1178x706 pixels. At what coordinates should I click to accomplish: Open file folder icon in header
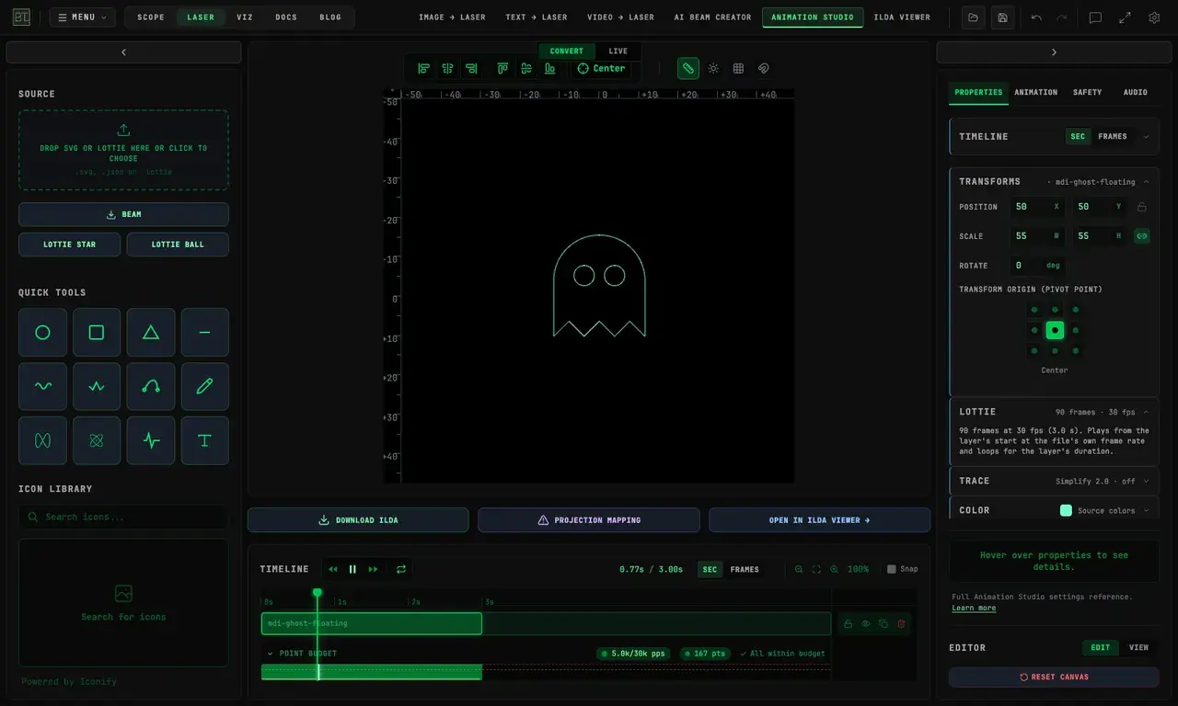[x=974, y=17]
